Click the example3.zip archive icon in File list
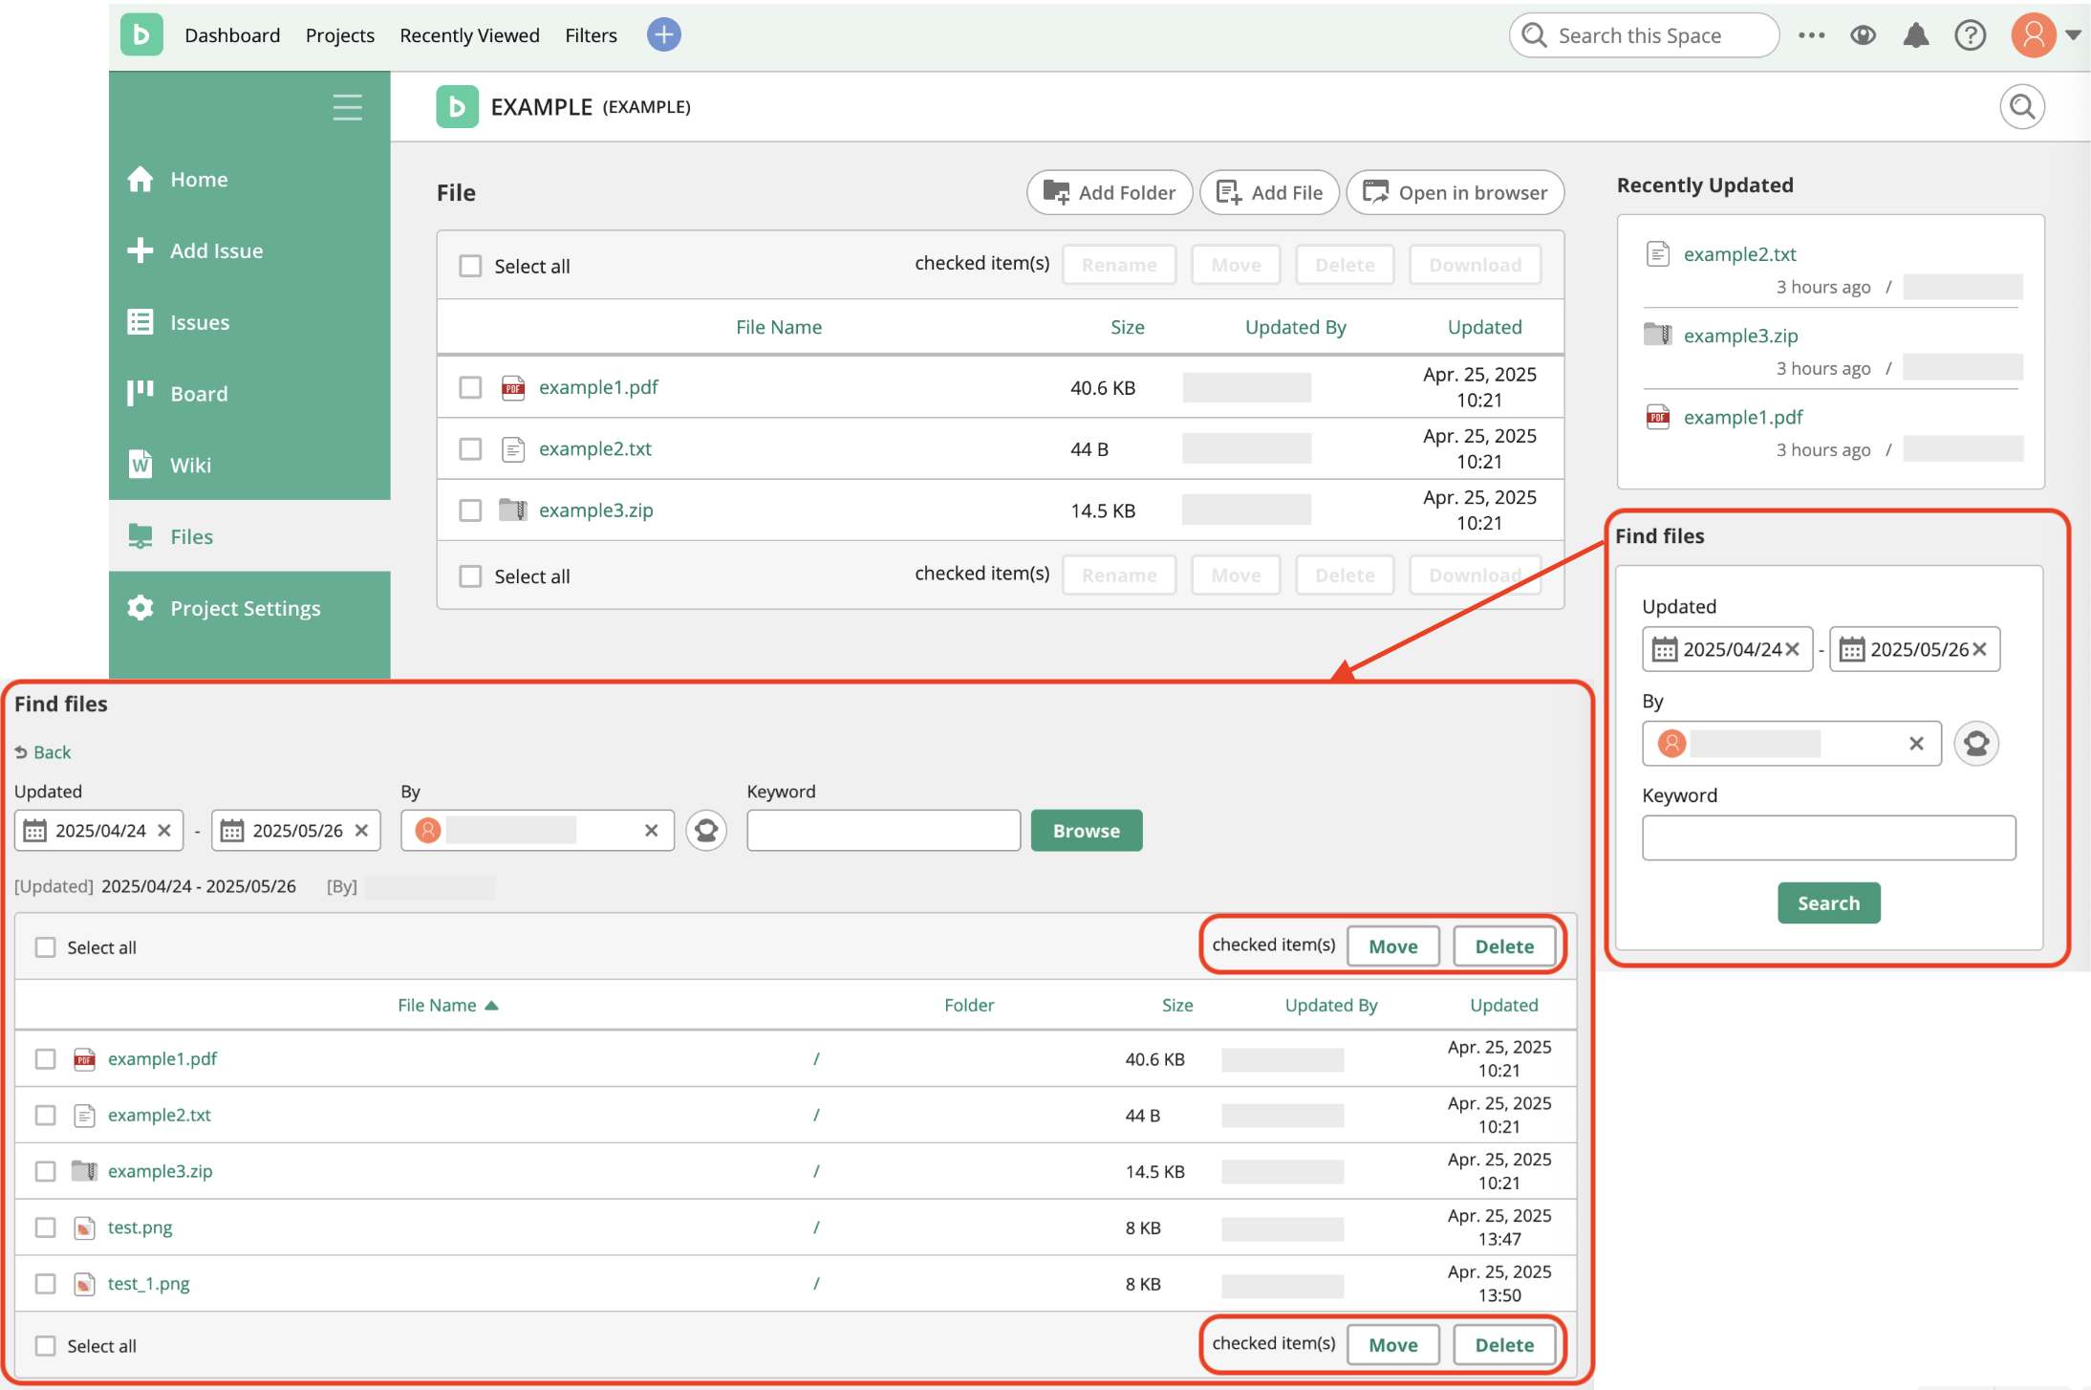The height and width of the screenshot is (1390, 2091). pyautogui.click(x=513, y=510)
